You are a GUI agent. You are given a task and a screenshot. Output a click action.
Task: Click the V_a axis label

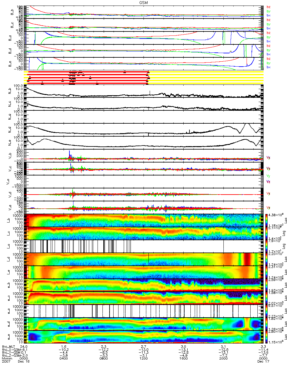tap(8, 182)
